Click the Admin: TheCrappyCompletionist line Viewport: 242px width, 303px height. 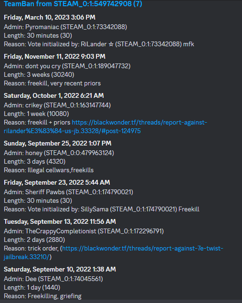[84, 231]
